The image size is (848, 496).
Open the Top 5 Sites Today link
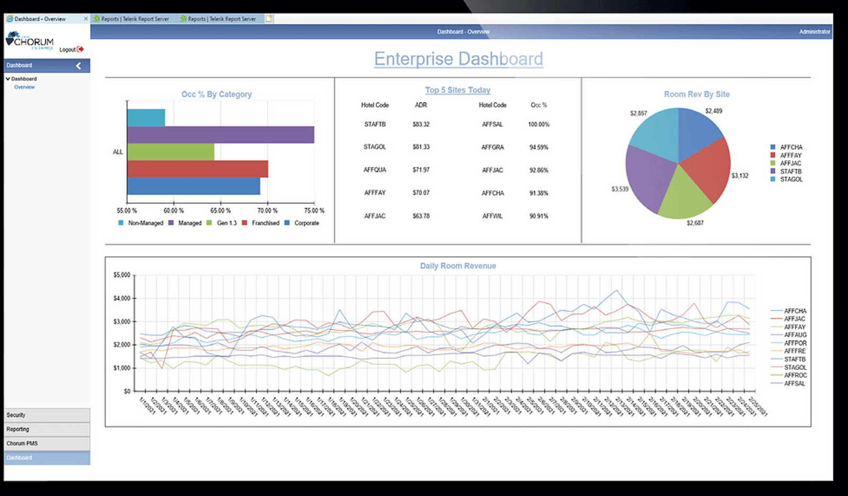[458, 90]
